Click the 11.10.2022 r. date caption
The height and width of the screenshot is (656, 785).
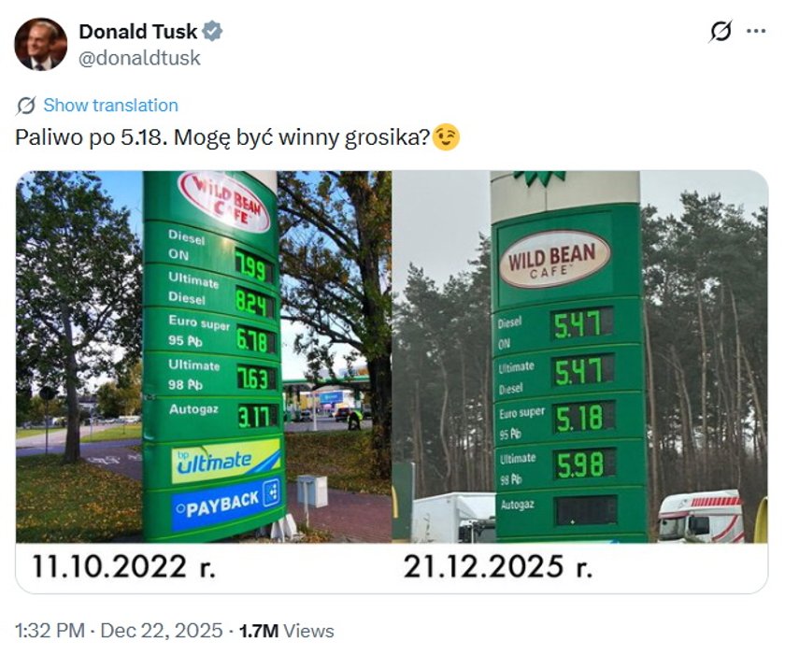(x=124, y=567)
